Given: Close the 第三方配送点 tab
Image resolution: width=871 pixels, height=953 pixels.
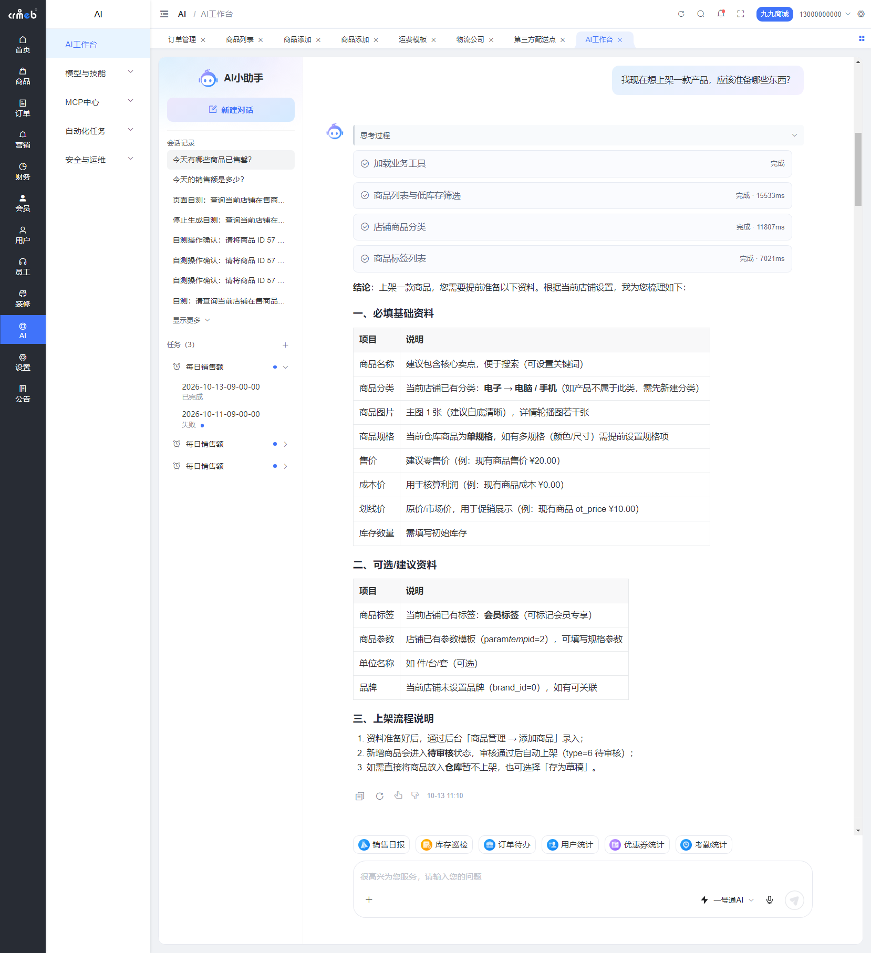Looking at the screenshot, I should pos(563,40).
